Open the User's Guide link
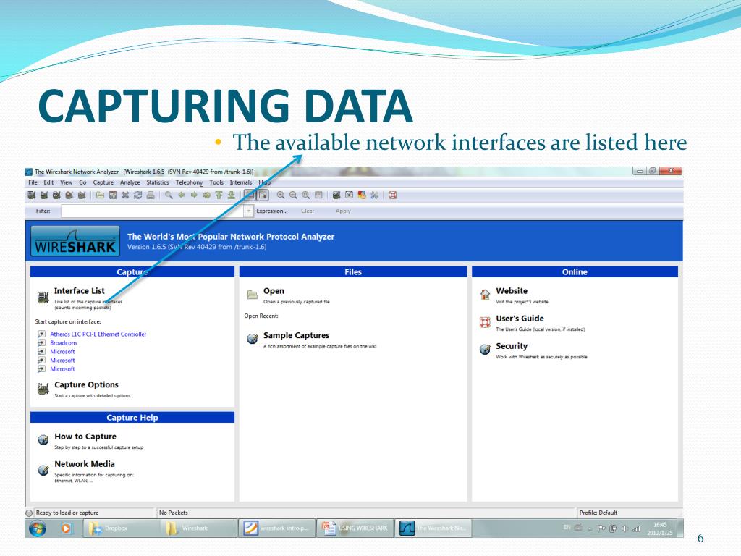 coord(520,319)
